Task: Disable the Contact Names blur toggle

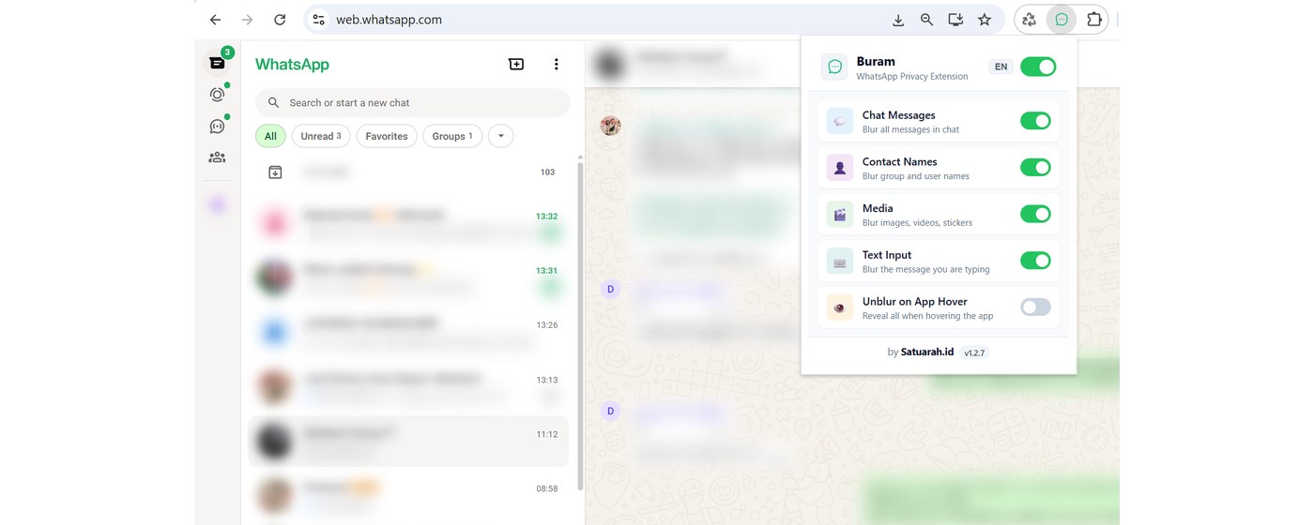Action: click(1035, 168)
